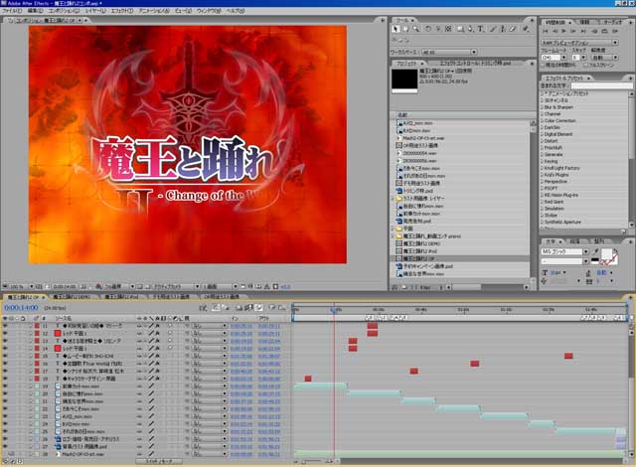Step back one frame in Time Controls
The width and height of the screenshot is (636, 467).
(555, 31)
